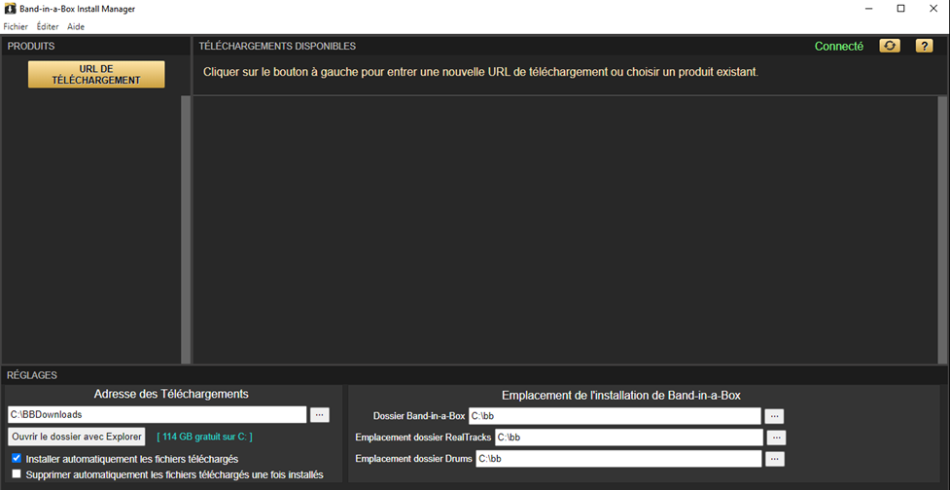This screenshot has height=490, width=950.
Task: Click the Dossier Band-in-a-Box path field
Action: pyautogui.click(x=615, y=416)
